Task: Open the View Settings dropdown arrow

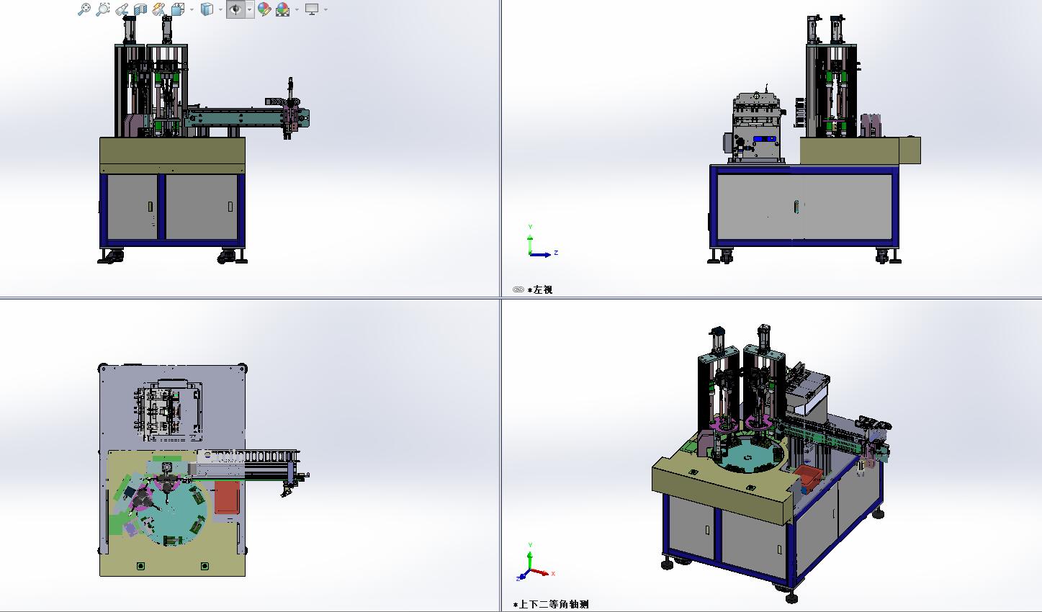Action: click(x=325, y=9)
